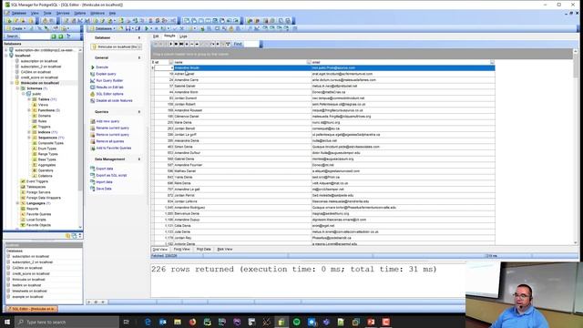
Task: Click the last record navigator button
Action: point(181,44)
